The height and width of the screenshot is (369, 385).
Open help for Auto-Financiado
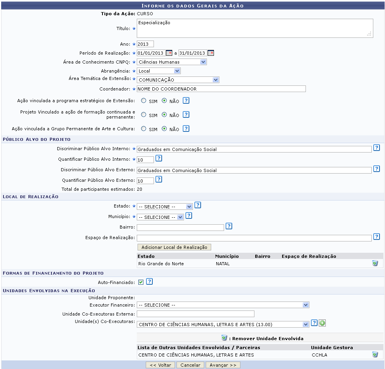pyautogui.click(x=149, y=282)
